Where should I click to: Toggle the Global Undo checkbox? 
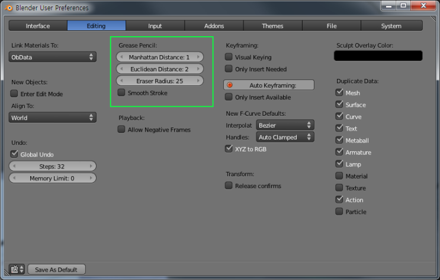click(x=14, y=154)
